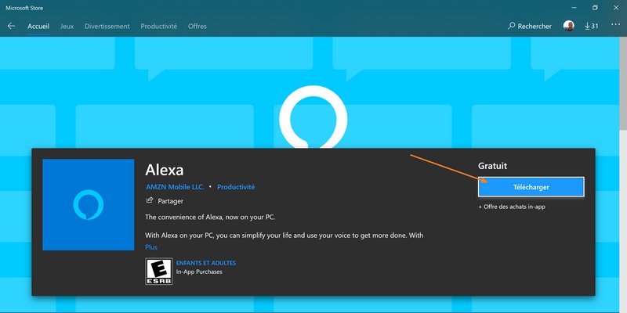The width and height of the screenshot is (627, 313).
Task: Open the user profile avatar
Action: click(569, 26)
